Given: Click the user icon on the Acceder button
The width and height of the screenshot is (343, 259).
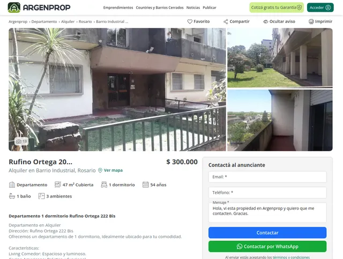Looking at the screenshot, I should [x=328, y=7].
